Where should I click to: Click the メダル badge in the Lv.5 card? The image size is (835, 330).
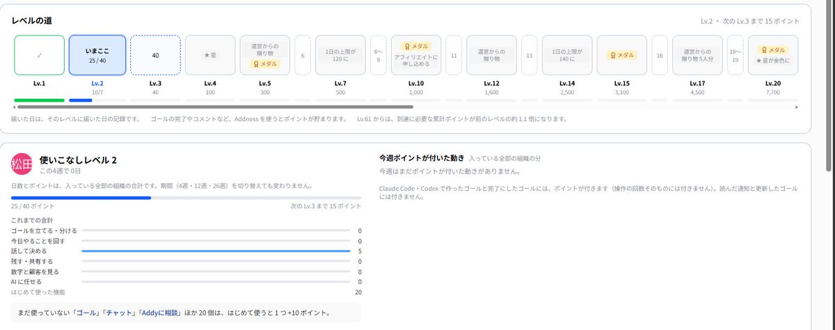(265, 63)
